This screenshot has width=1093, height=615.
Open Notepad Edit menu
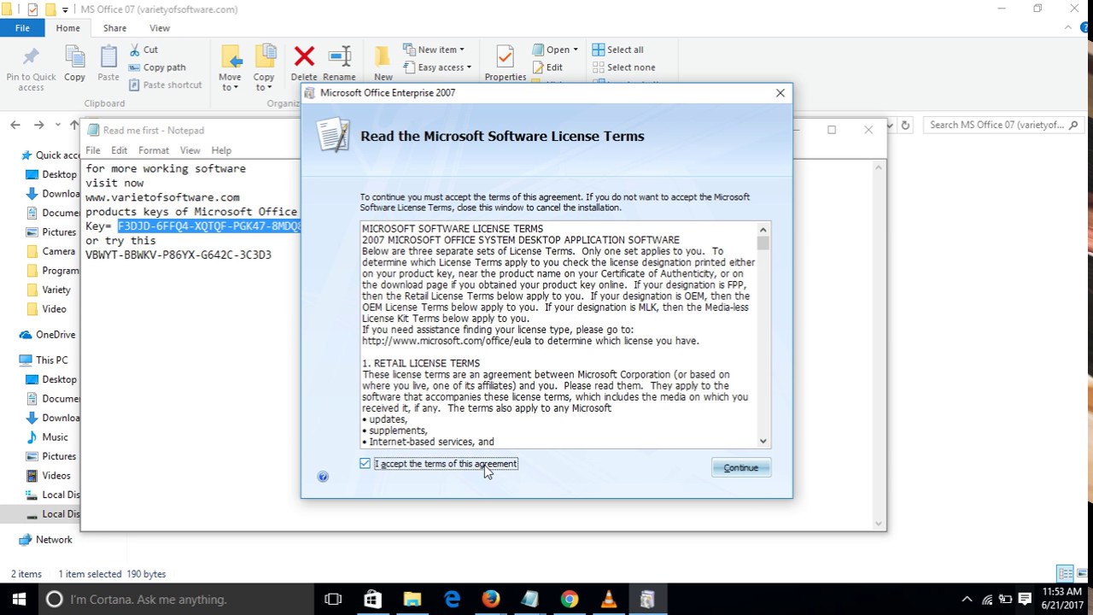119,150
